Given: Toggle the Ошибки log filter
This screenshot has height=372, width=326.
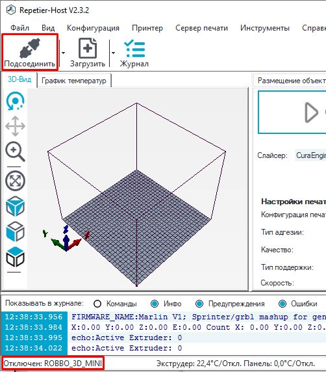Looking at the screenshot, I should pos(282,304).
